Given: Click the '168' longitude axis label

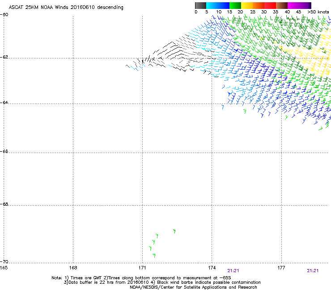Looking at the screenshot, I should pyautogui.click(x=73, y=268).
